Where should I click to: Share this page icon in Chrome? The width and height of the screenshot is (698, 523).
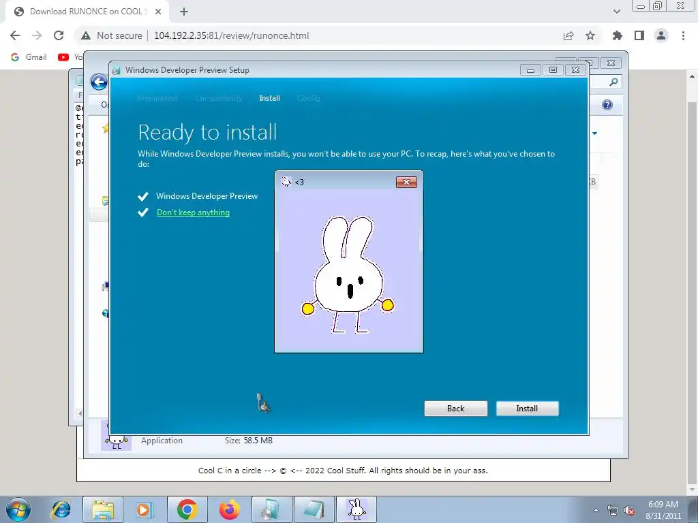568,35
